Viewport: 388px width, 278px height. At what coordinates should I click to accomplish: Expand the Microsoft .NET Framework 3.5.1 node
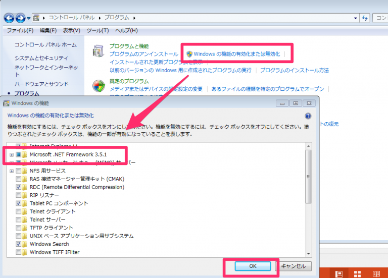click(x=12, y=155)
